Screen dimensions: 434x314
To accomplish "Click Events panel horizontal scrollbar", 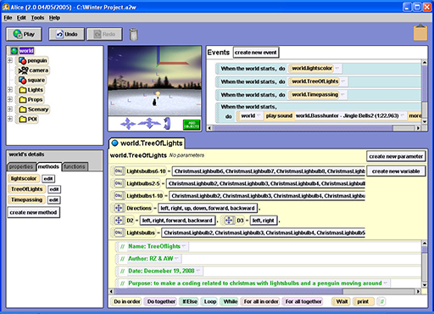I will 314,128.
